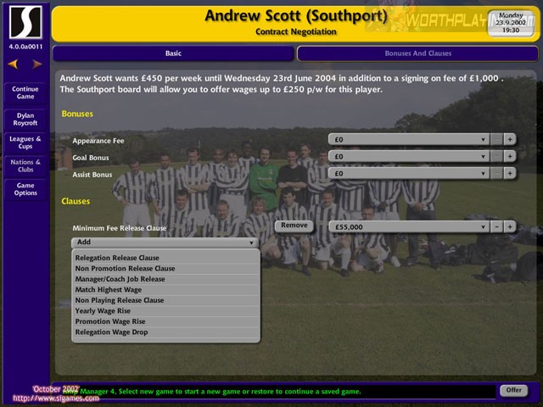Open the £55,000 release clause dropdown
The width and height of the screenshot is (543, 407).
pos(409,227)
